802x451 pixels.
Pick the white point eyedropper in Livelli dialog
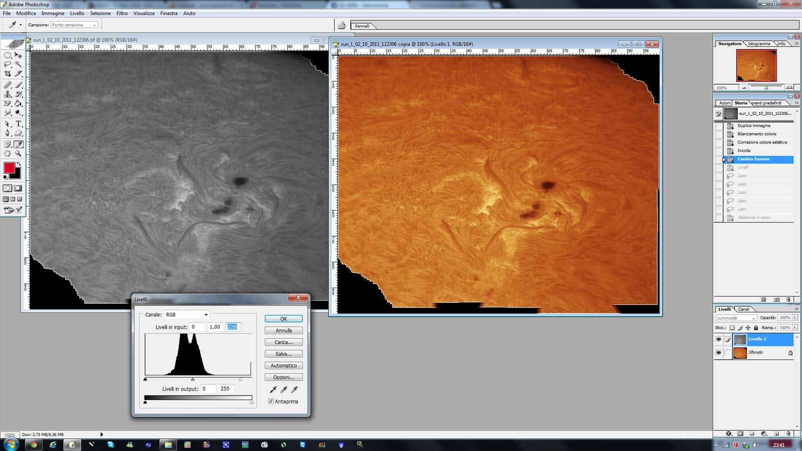coord(294,389)
